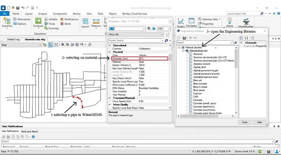Open the Base scenario dropdown
Viewport: 281px width, 160px height.
tap(40, 45)
